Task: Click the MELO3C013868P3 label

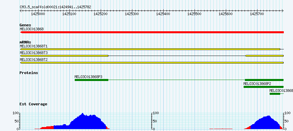Action: coord(88,77)
